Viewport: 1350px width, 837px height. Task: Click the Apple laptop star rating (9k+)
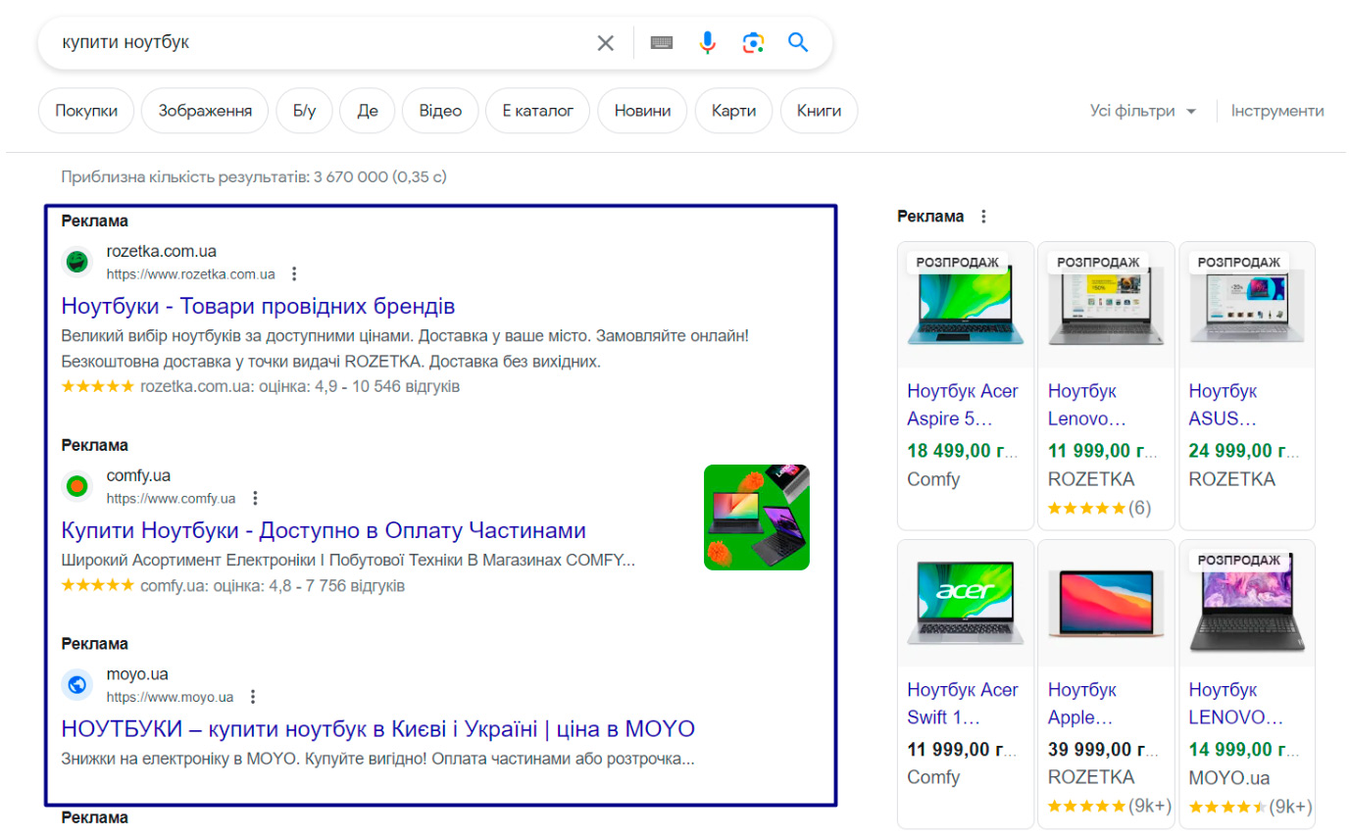[x=1110, y=807]
